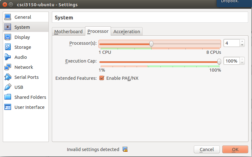Open the Display settings icon
Viewport: 252px width, 157px height.
[x=8, y=37]
